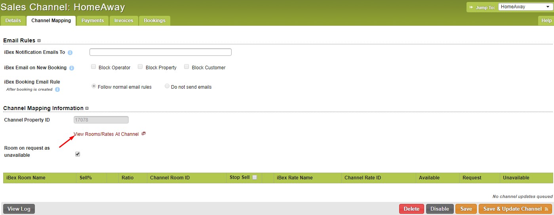Click the iBex Rate Name column header
This screenshot has width=554, height=215.
(x=307, y=178)
